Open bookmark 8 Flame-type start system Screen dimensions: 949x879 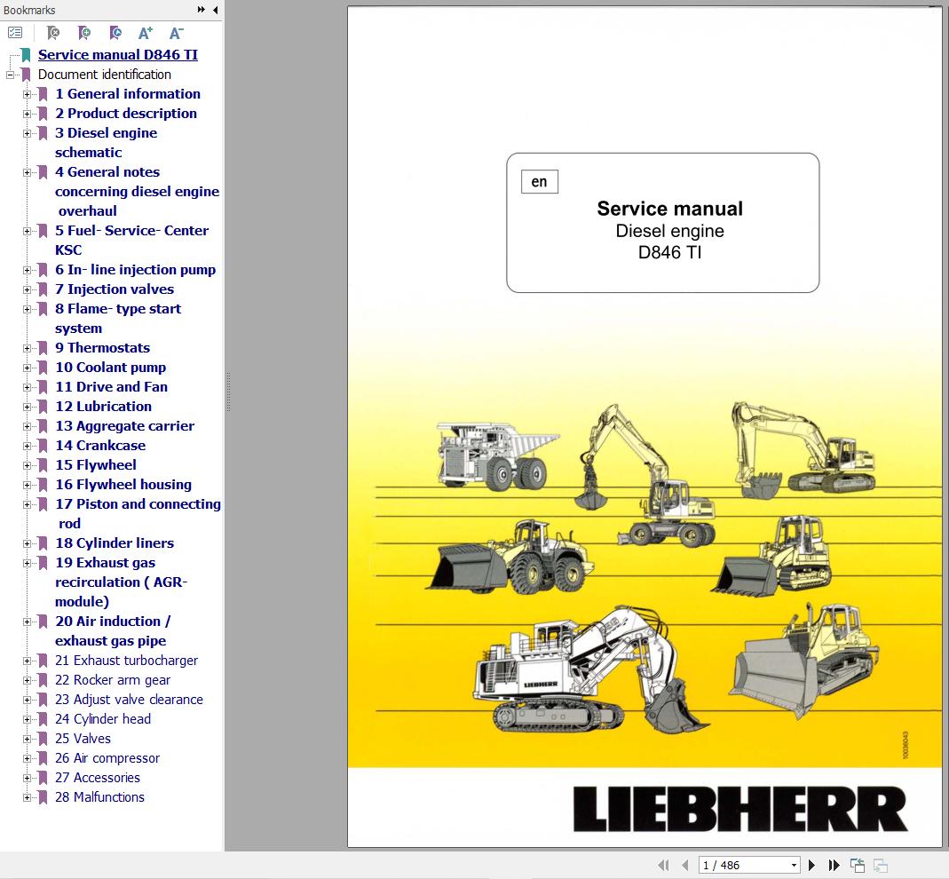coord(118,319)
